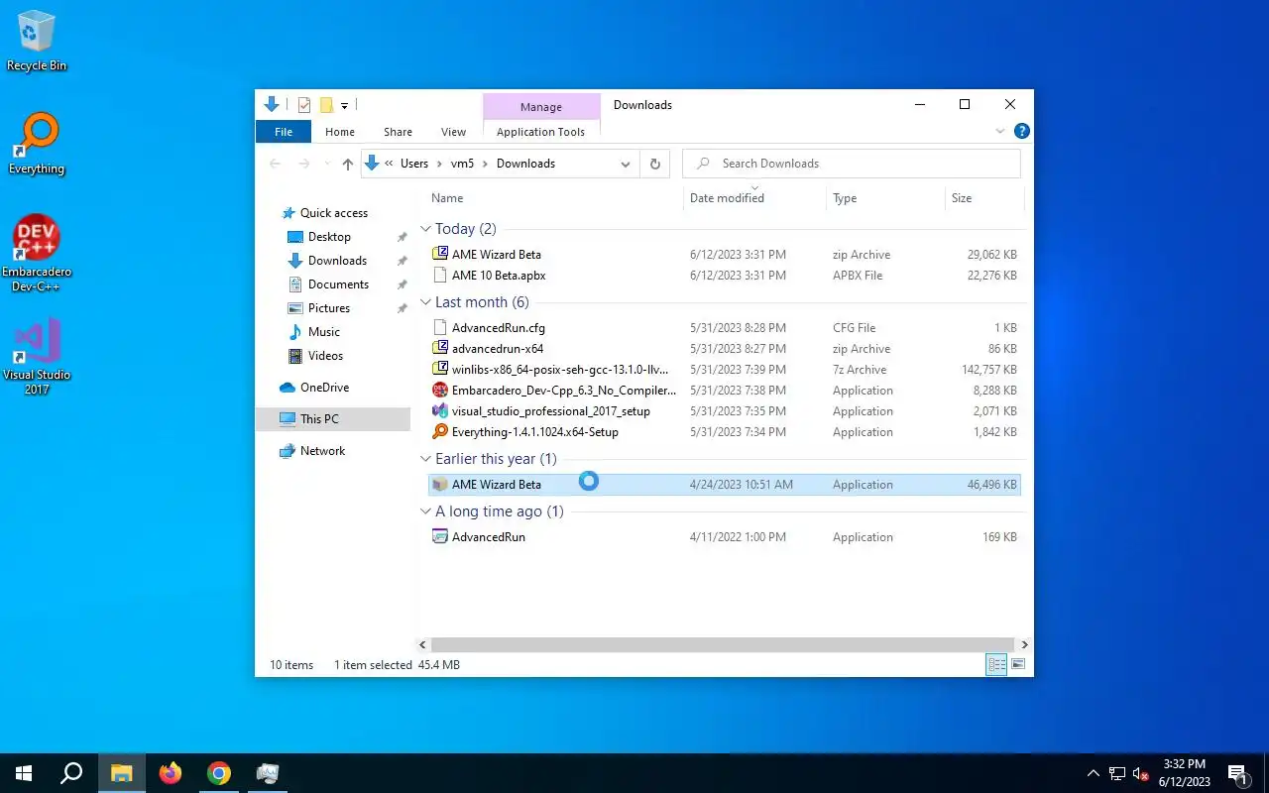Viewport: 1269px width, 793px height.
Task: Select visual_studio_professional_2017_setup file
Action: (725, 411)
